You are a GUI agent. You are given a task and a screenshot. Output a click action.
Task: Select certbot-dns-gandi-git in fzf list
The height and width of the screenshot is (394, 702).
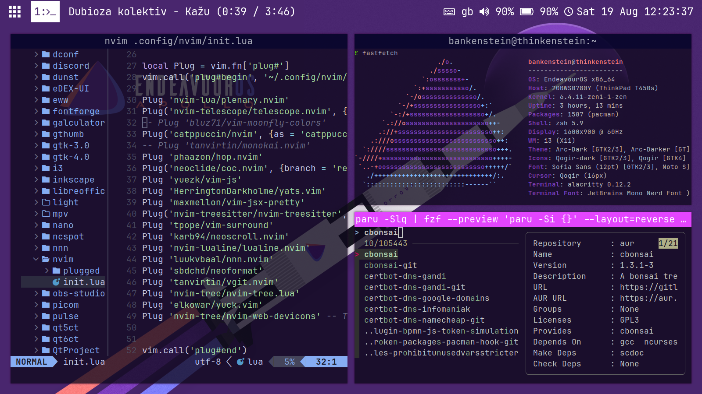pos(415,287)
